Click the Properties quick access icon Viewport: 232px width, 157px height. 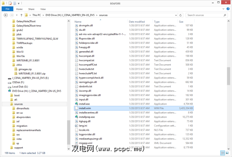point(10,3)
